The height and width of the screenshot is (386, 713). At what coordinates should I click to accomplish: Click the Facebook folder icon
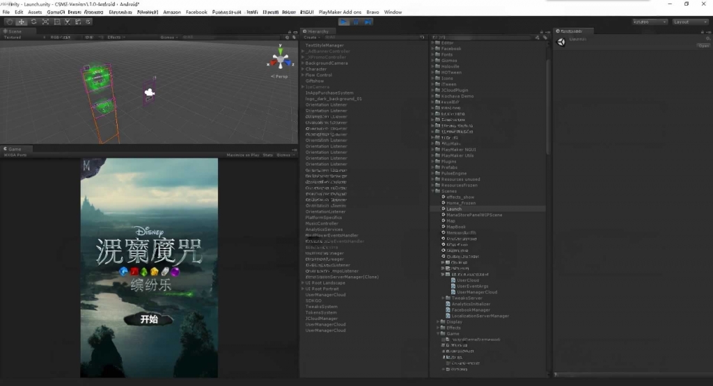(437, 49)
